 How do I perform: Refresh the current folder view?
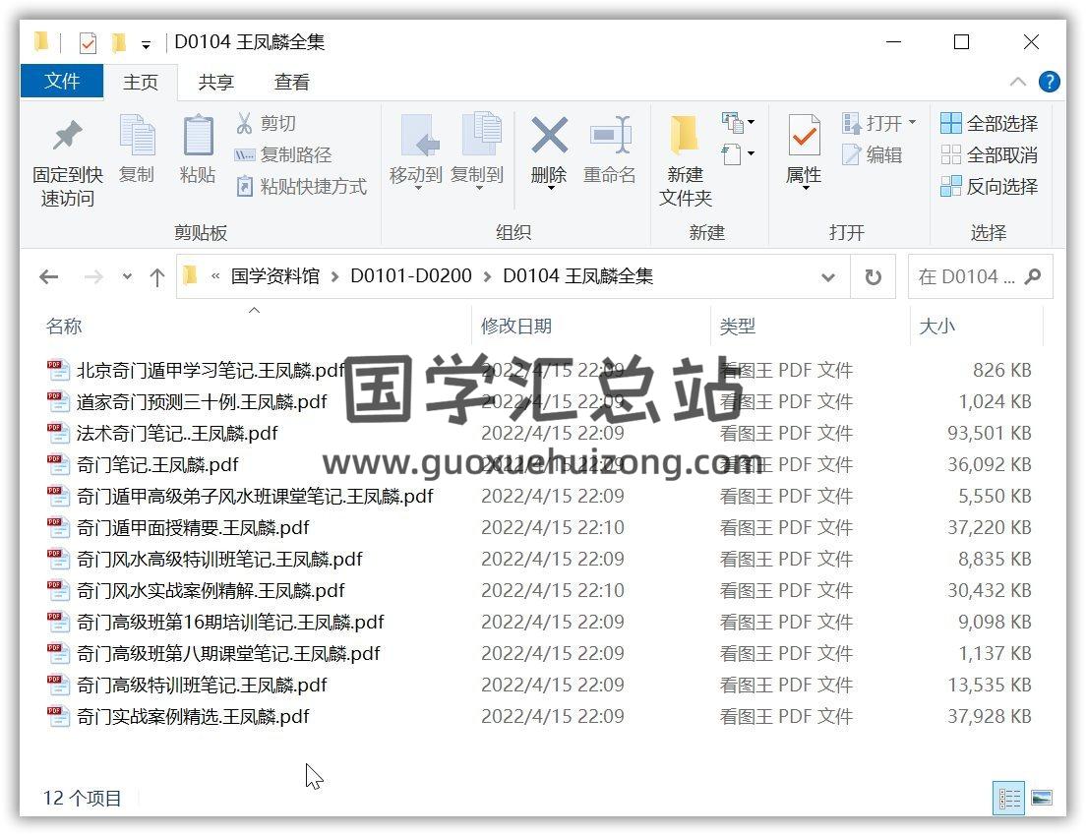coord(873,277)
